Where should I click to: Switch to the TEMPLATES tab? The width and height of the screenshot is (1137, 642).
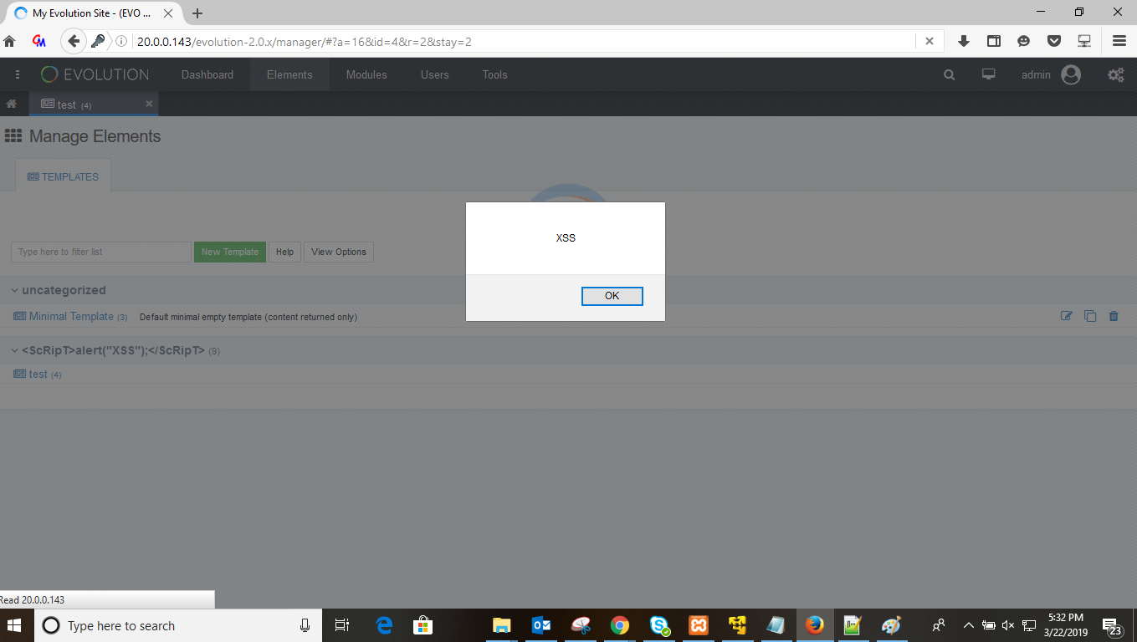(63, 176)
